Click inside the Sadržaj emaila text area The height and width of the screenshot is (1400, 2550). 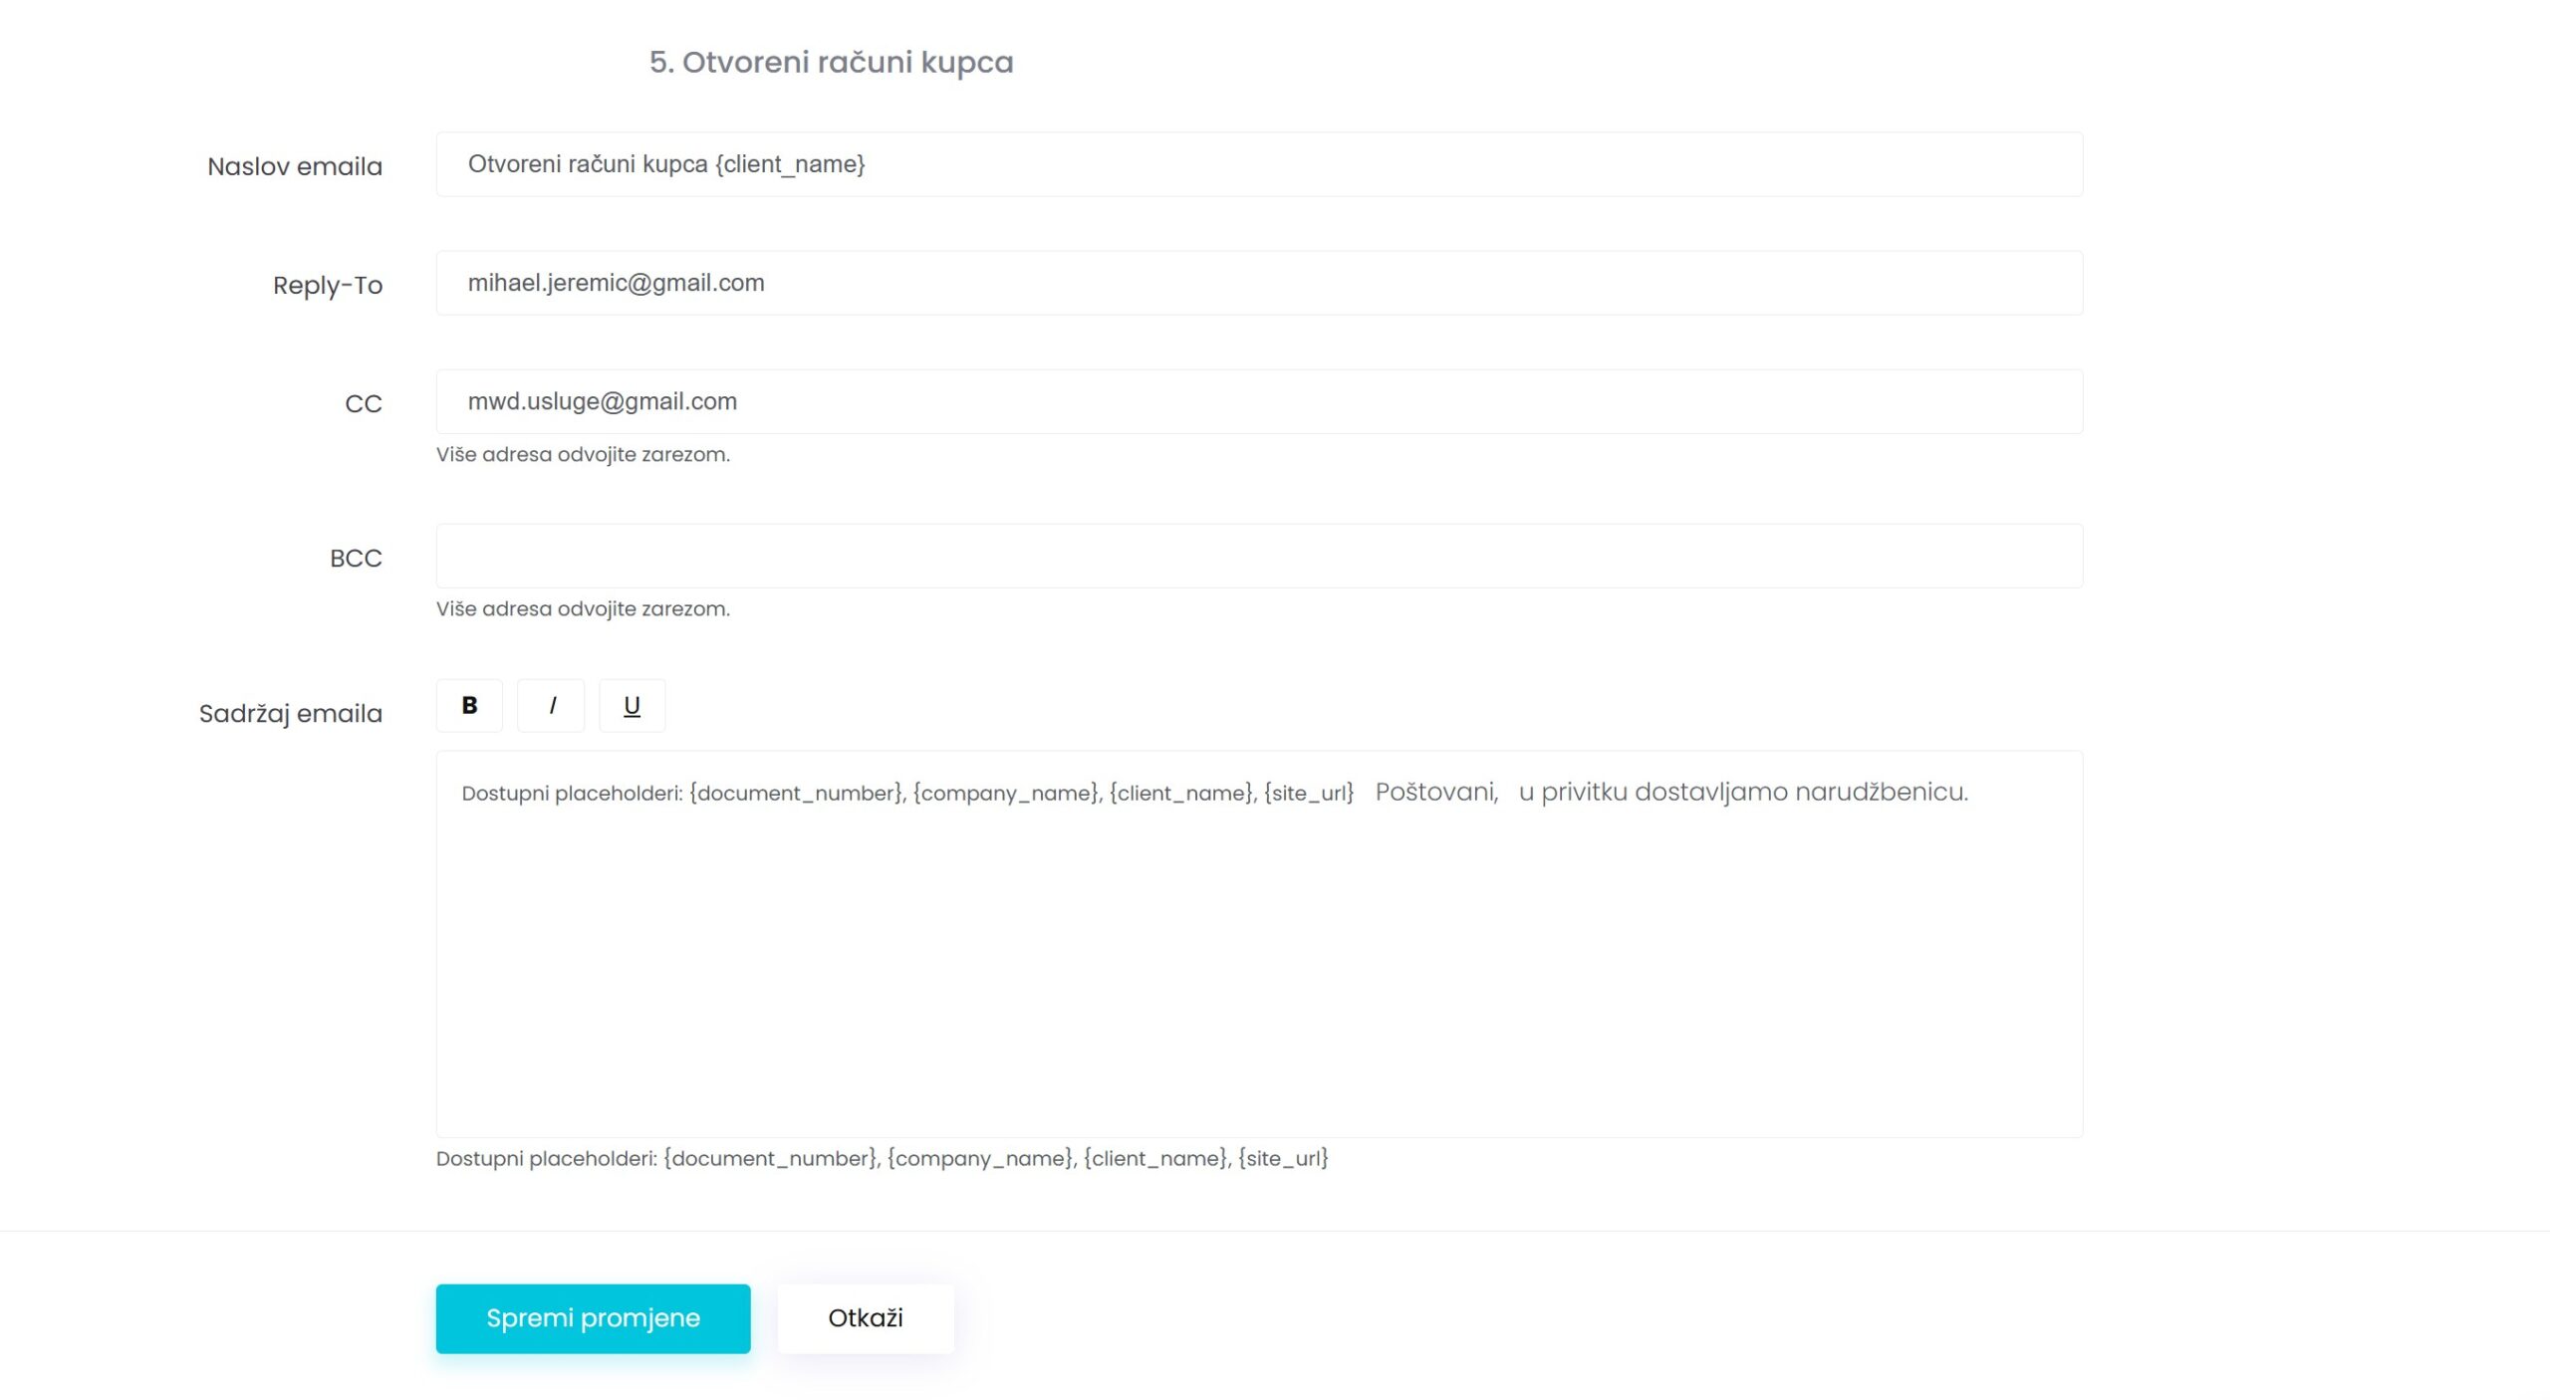1259,944
